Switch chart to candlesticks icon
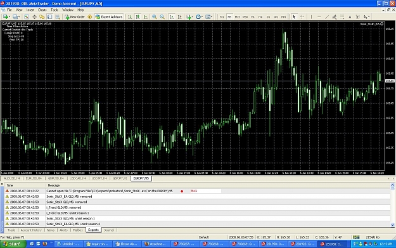The image size is (396, 248). point(137,16)
